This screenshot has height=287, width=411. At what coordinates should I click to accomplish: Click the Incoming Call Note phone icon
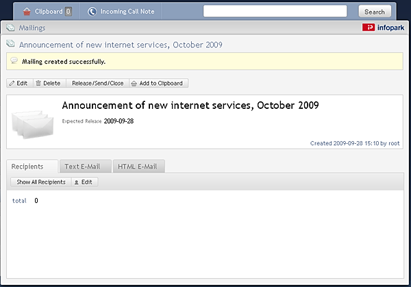coord(92,12)
